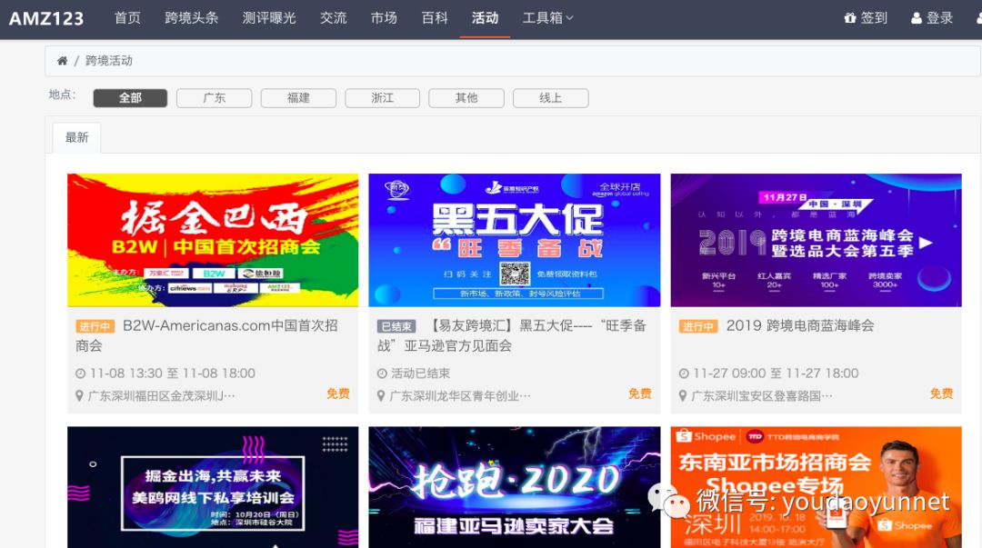Click the 免费 label on 蓝海峰会 event
Image resolution: width=982 pixels, height=548 pixels.
pos(941,394)
